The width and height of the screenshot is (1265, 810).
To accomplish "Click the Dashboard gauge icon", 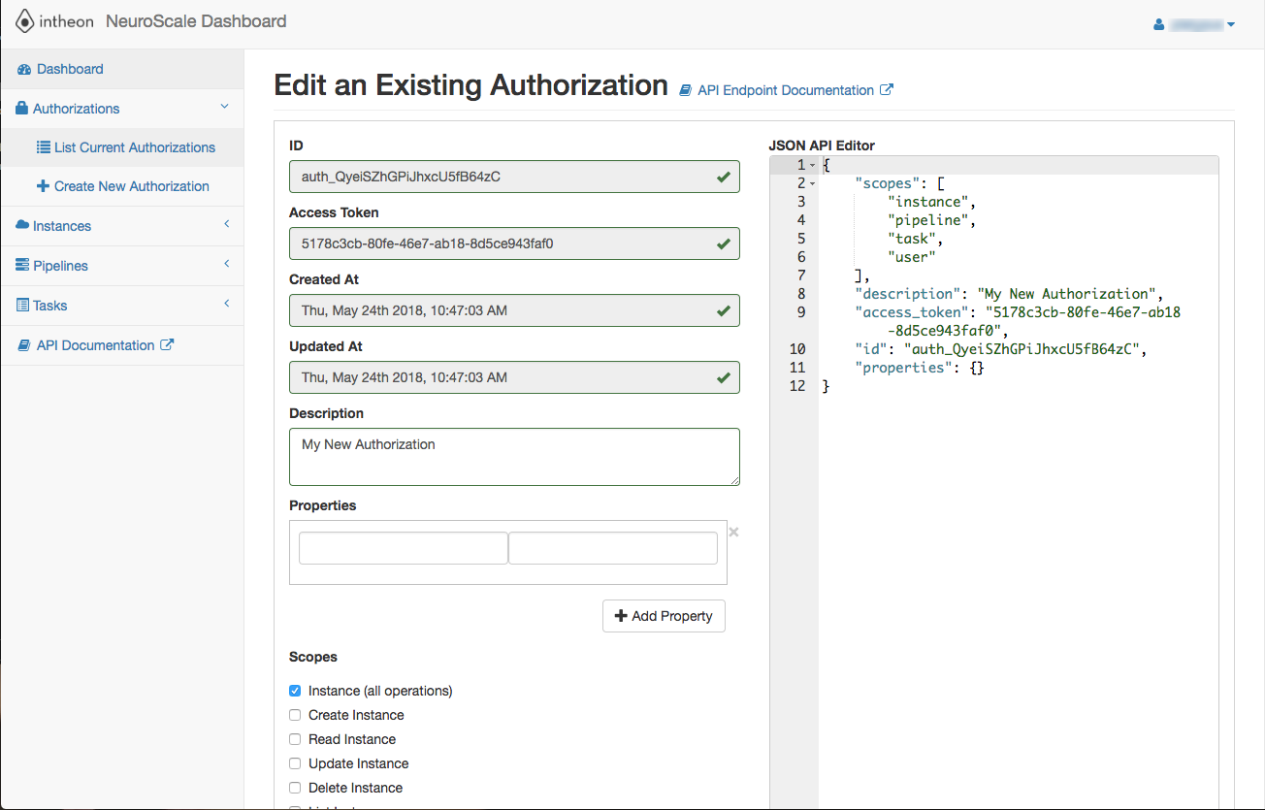I will click(24, 69).
